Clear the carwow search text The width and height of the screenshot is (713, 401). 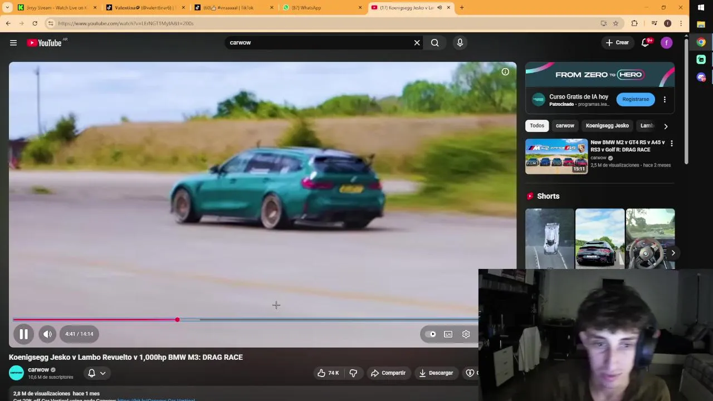pos(417,43)
